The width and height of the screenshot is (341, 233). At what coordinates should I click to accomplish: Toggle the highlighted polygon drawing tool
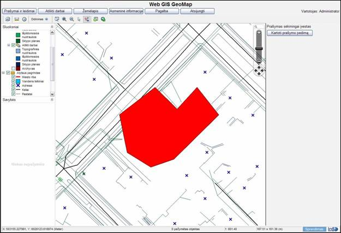point(87,19)
